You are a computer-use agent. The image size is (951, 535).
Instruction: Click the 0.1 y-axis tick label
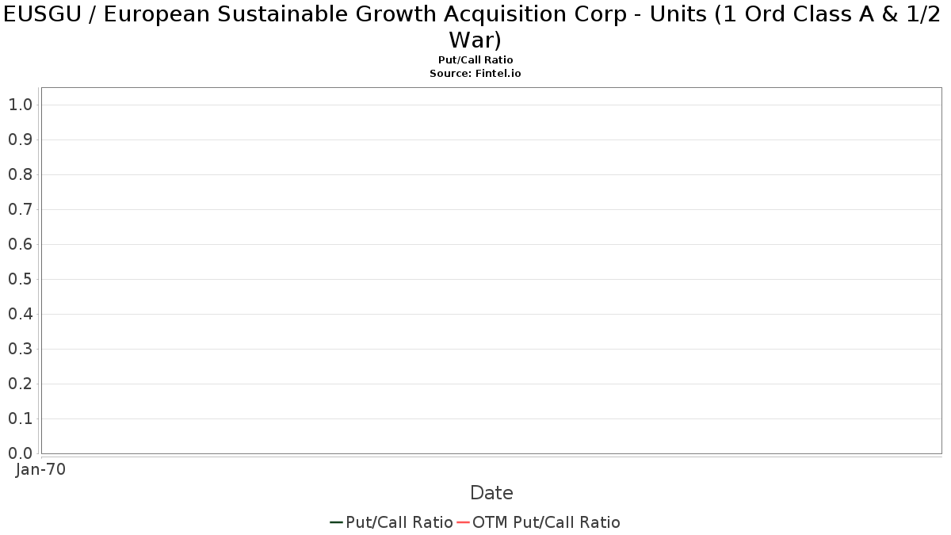point(21,418)
